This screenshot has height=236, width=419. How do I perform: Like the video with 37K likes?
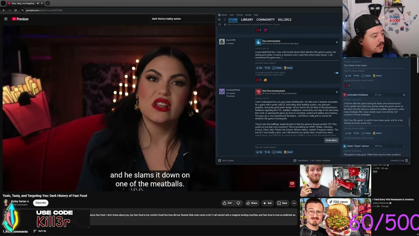coord(227,203)
